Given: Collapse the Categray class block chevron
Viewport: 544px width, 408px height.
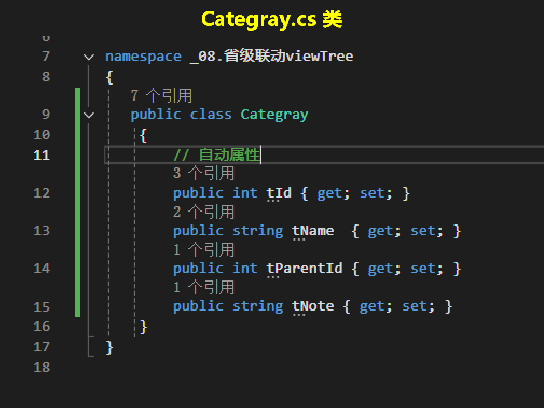Looking at the screenshot, I should (x=88, y=115).
